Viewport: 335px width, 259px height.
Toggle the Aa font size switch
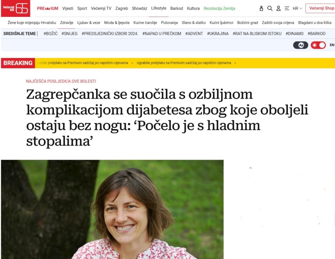tap(301, 45)
